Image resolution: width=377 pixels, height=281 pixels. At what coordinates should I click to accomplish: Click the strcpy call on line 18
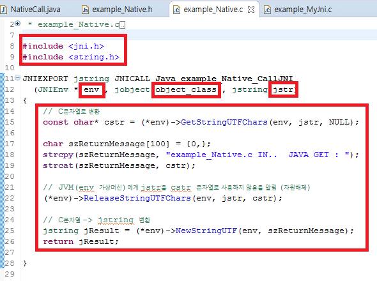point(58,155)
